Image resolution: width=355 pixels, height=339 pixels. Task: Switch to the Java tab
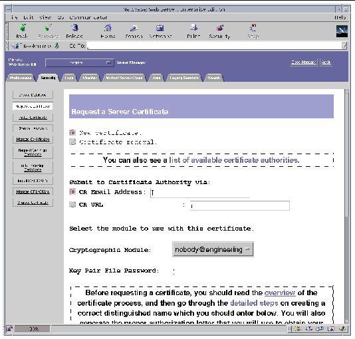[156, 78]
